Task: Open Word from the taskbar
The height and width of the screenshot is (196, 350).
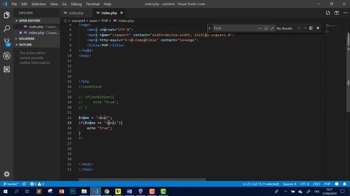Action: point(130,191)
